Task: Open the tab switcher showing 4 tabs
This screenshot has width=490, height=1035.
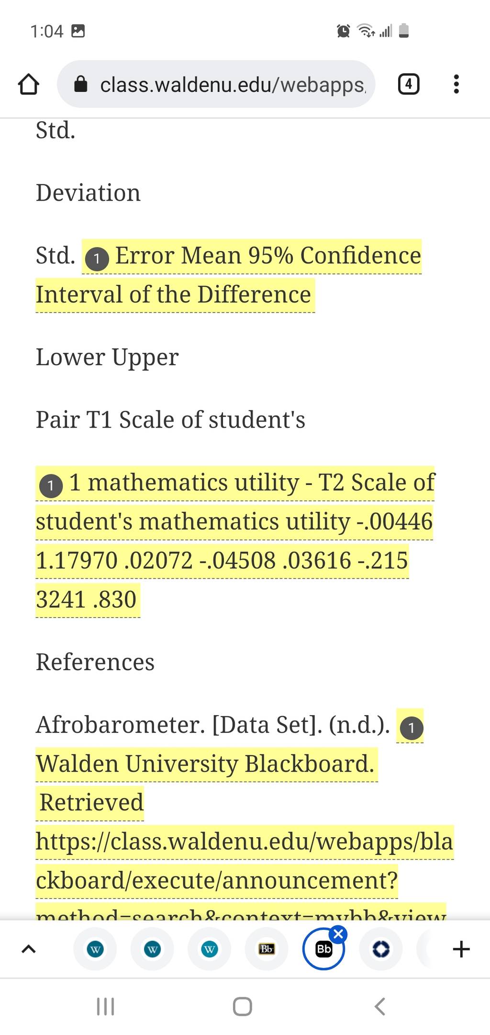Action: point(409,84)
